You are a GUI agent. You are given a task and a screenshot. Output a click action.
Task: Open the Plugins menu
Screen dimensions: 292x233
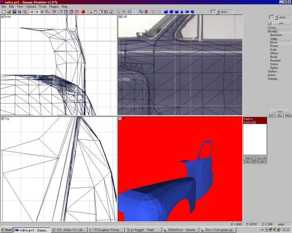point(55,7)
